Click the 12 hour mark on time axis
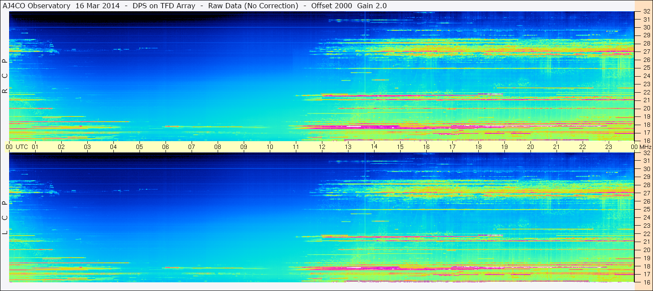The width and height of the screenshot is (653, 291). (322, 147)
